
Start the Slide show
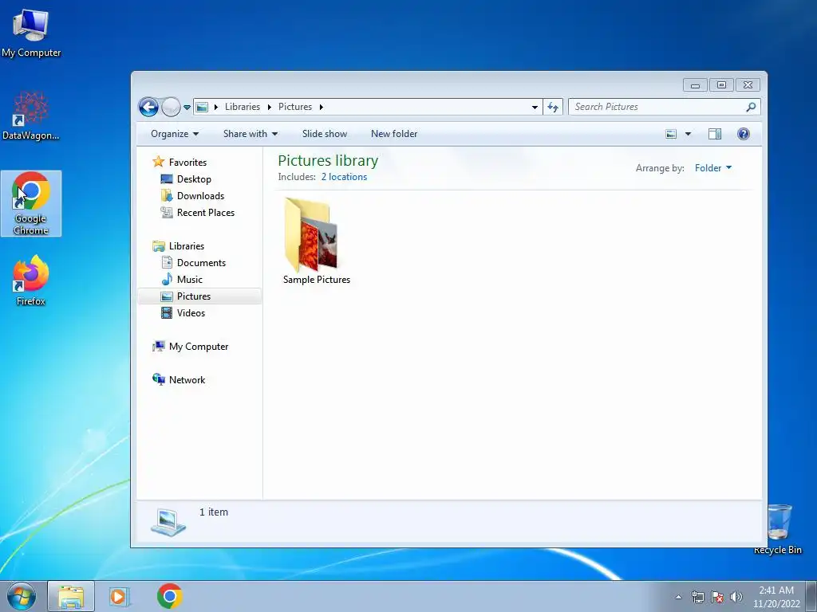325,134
